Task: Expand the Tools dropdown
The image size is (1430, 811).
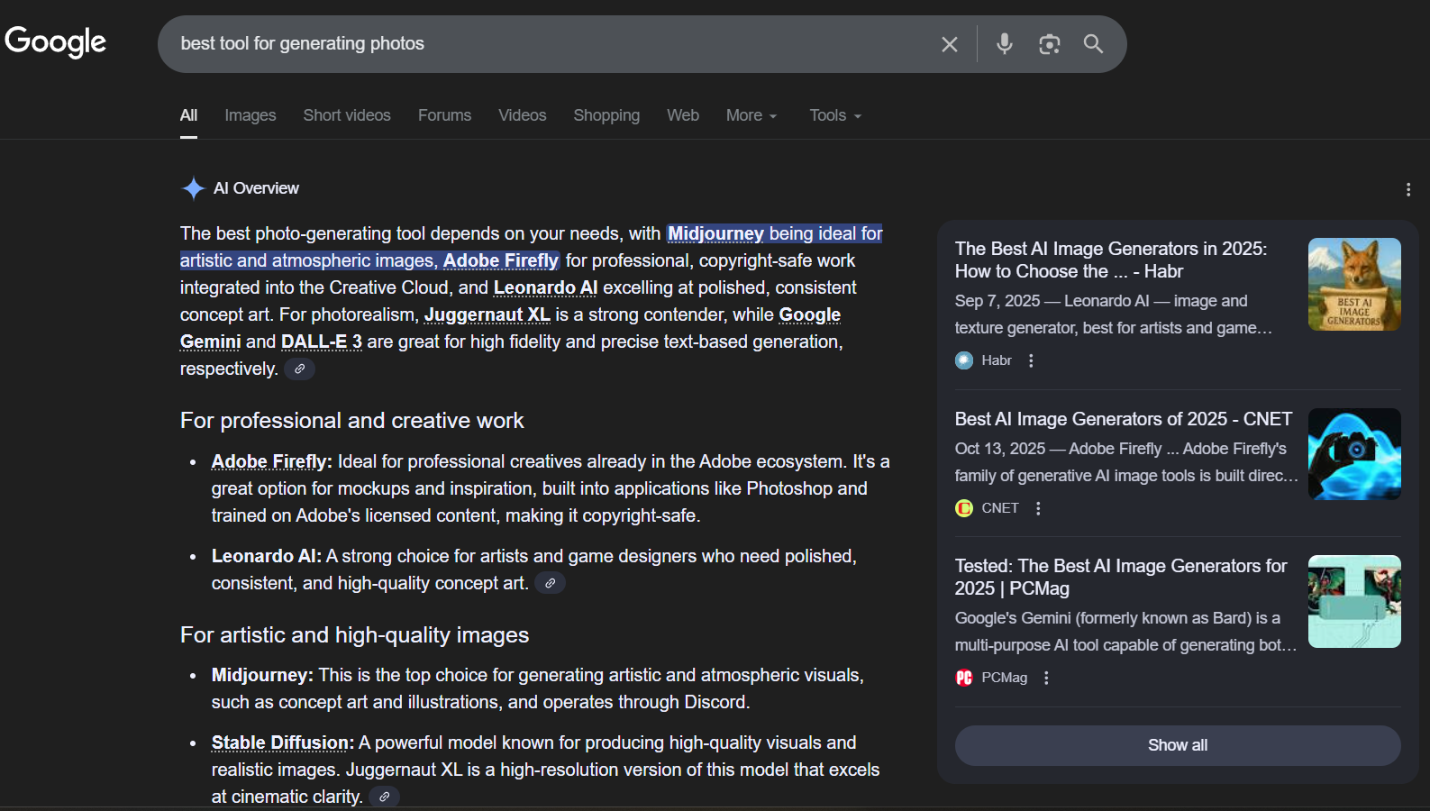Action: pos(834,115)
